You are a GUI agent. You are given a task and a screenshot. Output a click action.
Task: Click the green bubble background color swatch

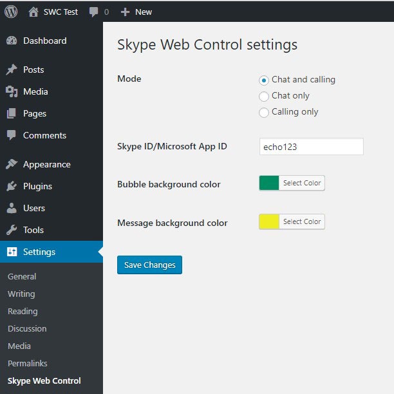269,183
